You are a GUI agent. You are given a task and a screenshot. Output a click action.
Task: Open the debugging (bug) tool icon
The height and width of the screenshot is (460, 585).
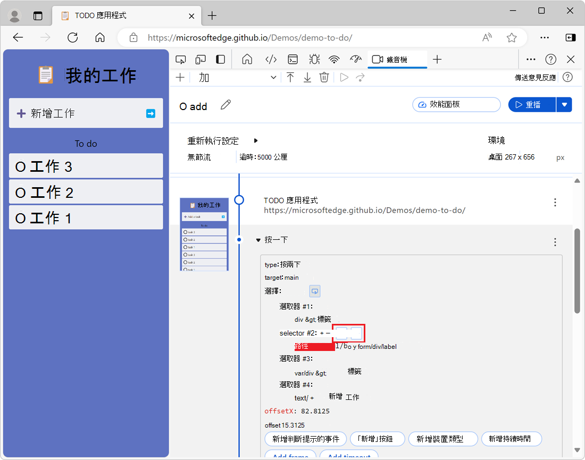[x=314, y=59]
